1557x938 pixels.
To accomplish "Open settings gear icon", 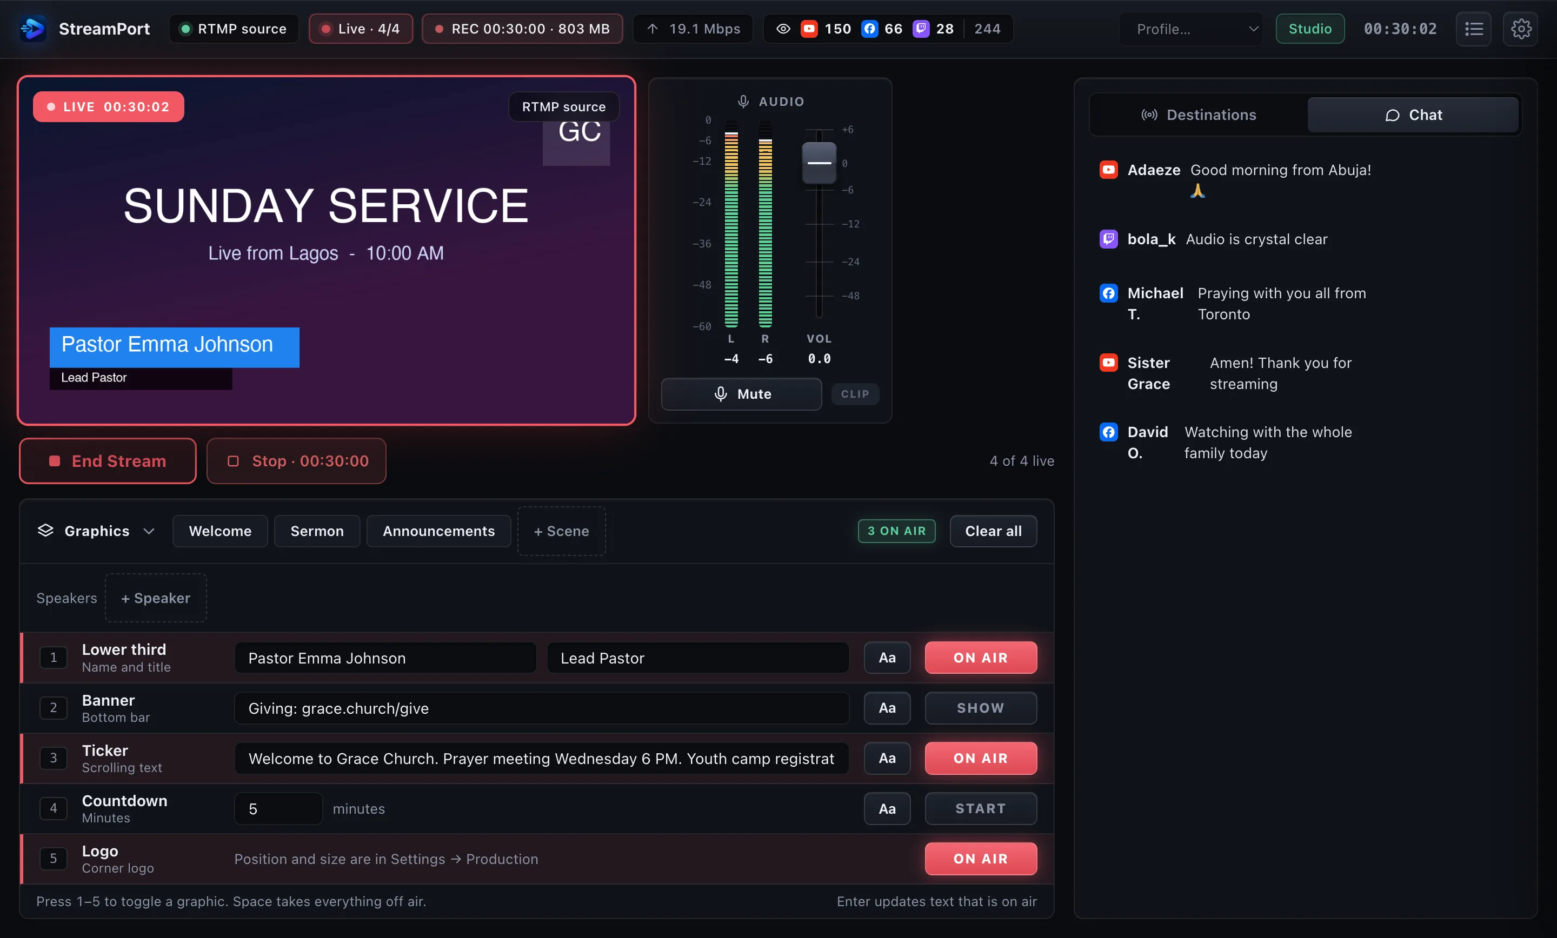I will 1520,29.
